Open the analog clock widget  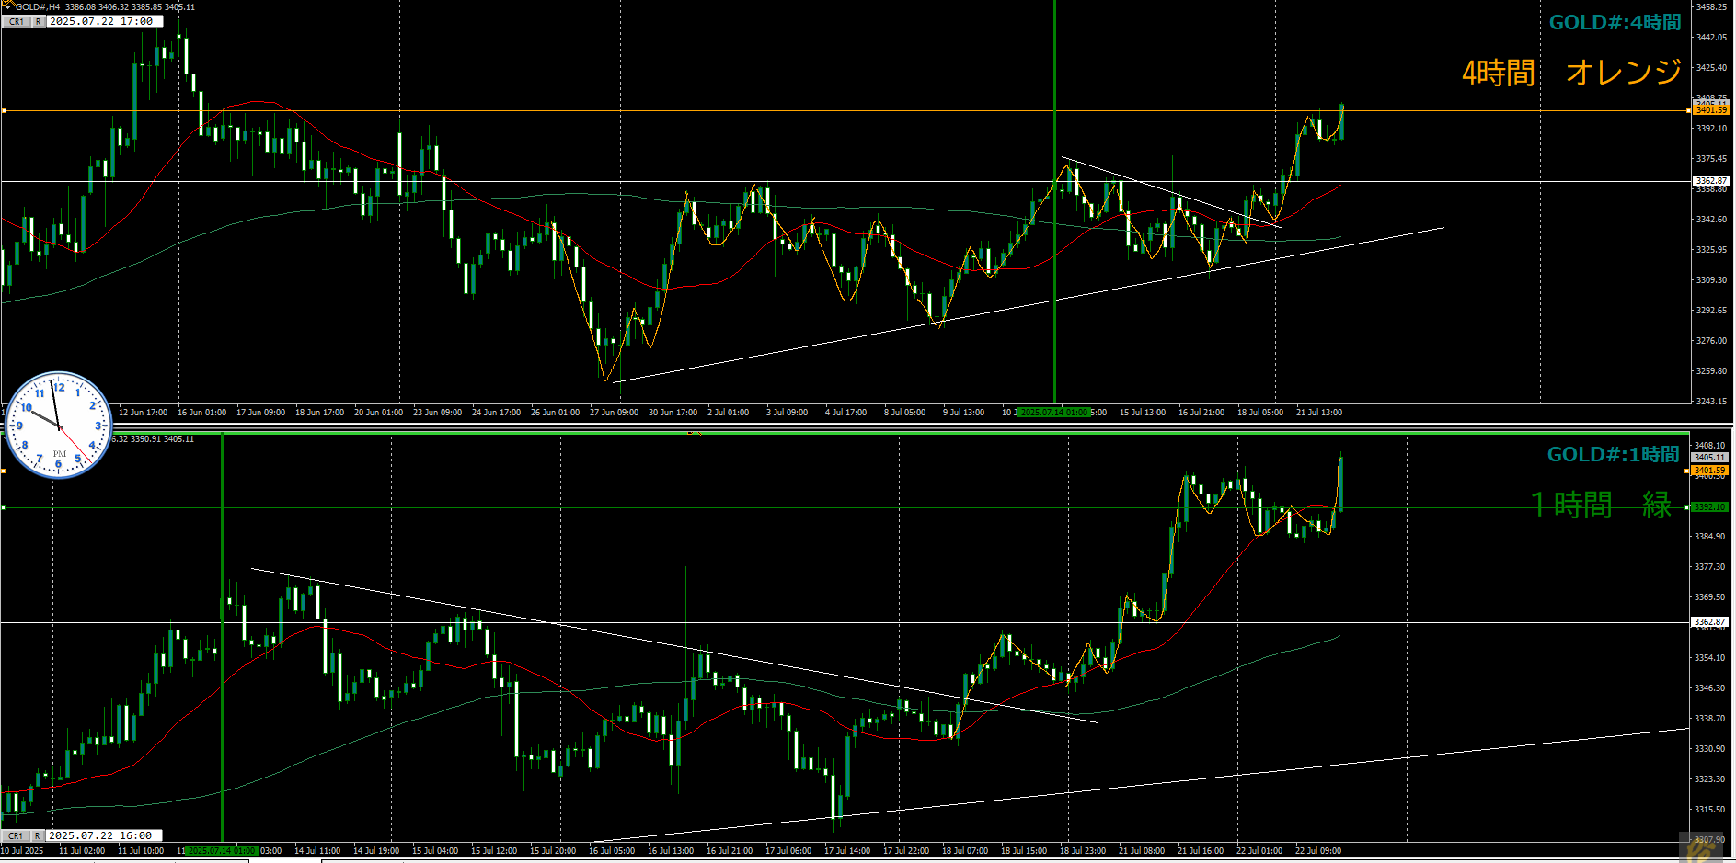click(x=59, y=425)
